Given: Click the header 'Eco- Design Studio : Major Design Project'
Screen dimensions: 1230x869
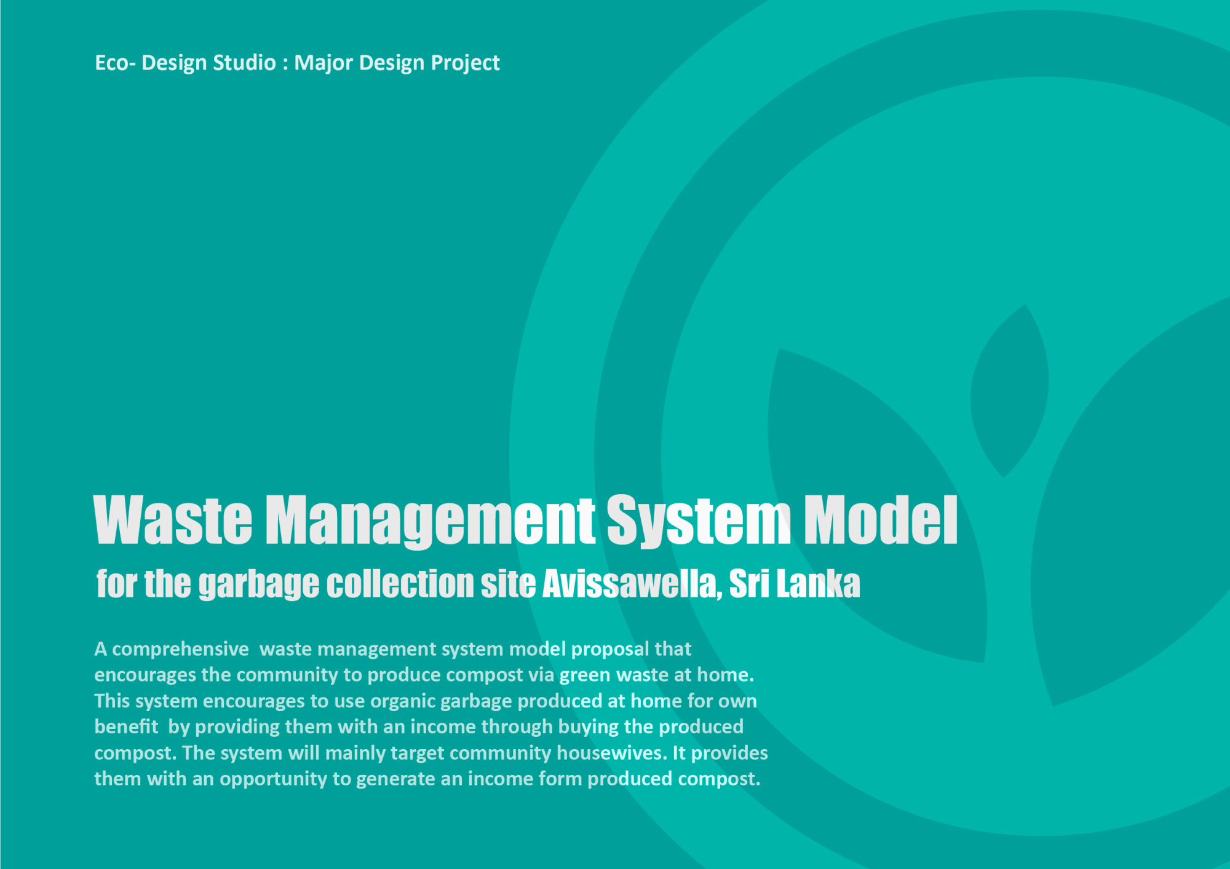Looking at the screenshot, I should (297, 63).
